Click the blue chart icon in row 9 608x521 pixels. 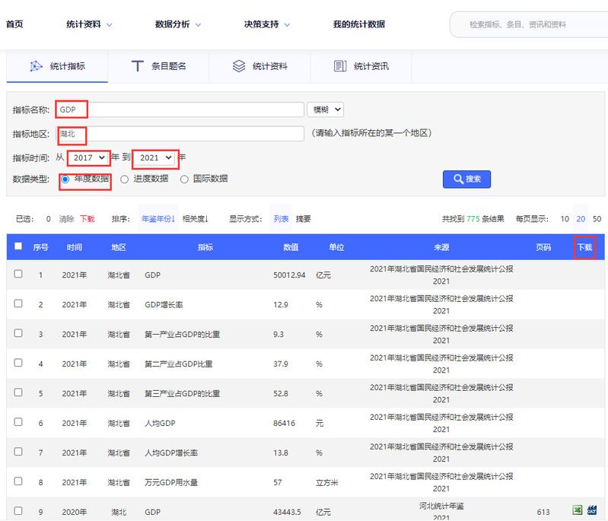click(x=592, y=510)
